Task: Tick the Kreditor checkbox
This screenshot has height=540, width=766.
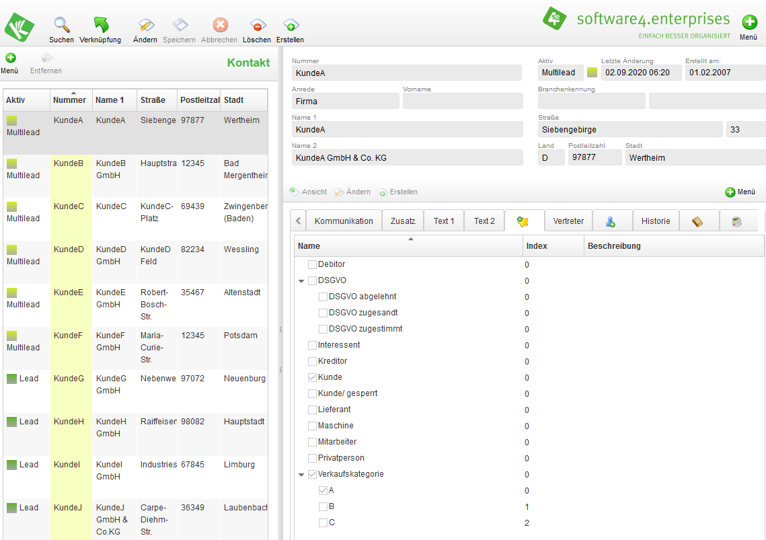Action: point(312,361)
